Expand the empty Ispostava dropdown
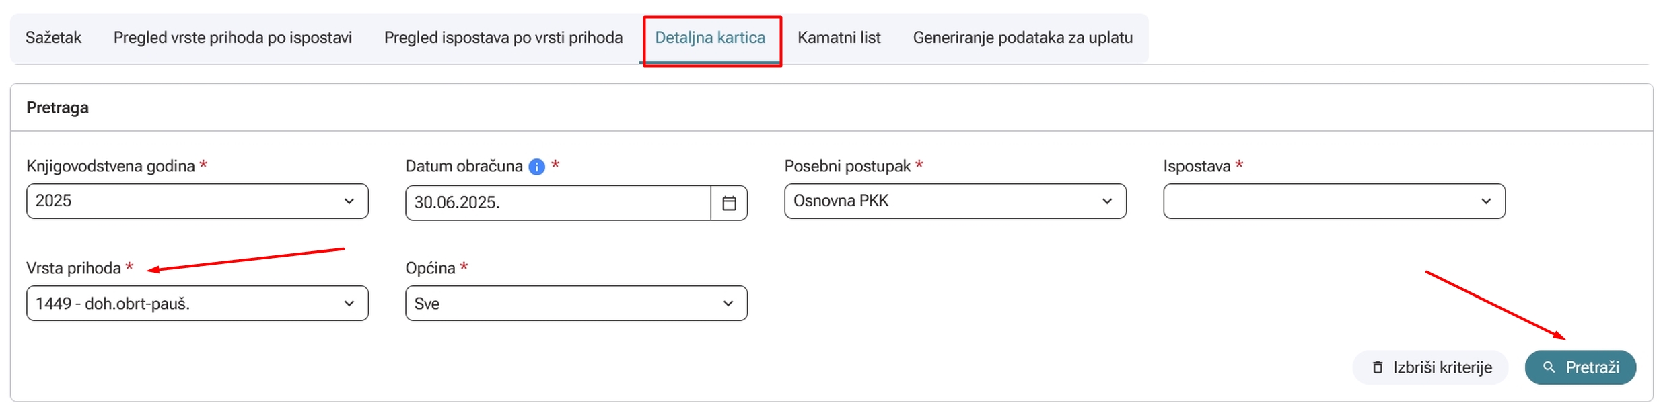The height and width of the screenshot is (411, 1659). (1334, 201)
